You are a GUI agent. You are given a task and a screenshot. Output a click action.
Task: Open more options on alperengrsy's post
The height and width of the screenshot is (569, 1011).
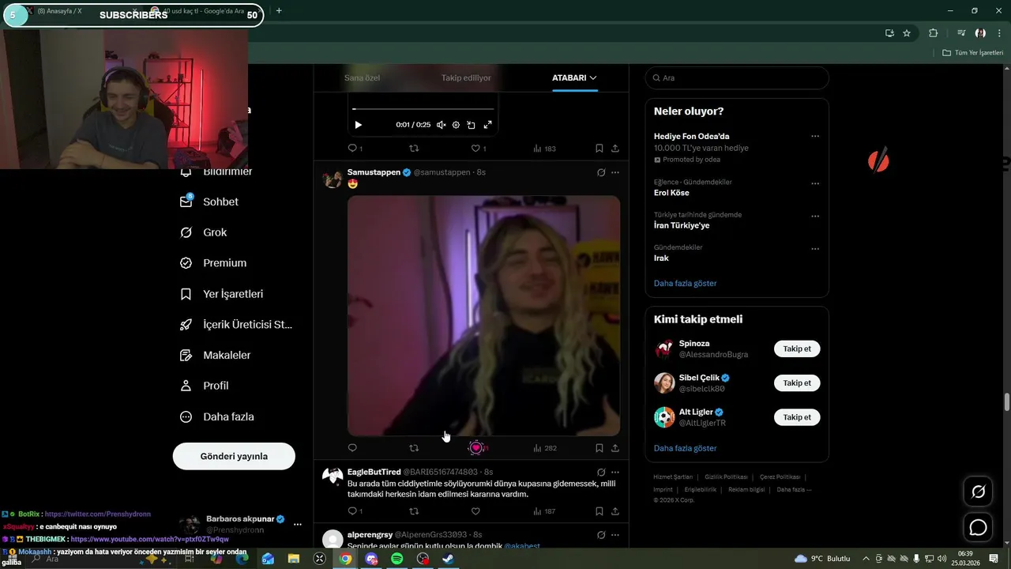615,535
